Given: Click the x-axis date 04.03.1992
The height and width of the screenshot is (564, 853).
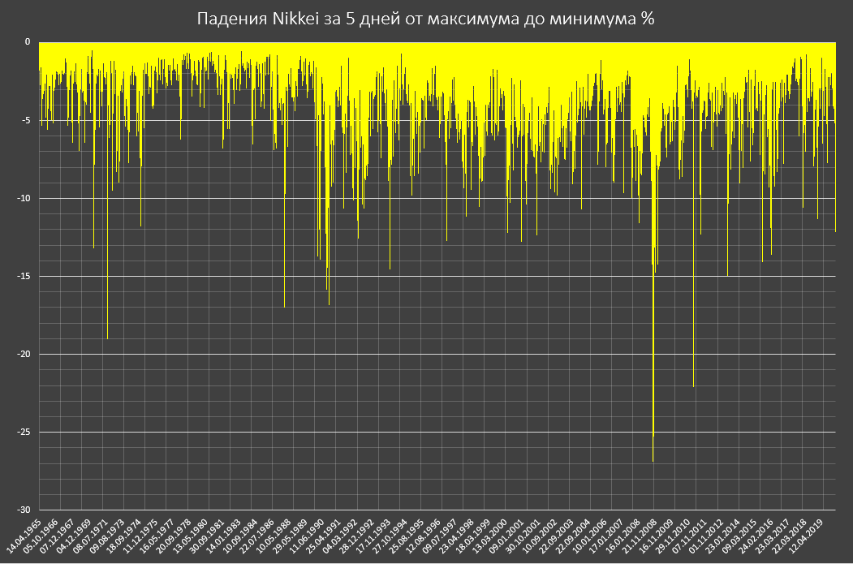Looking at the screenshot, I should click(x=339, y=536).
